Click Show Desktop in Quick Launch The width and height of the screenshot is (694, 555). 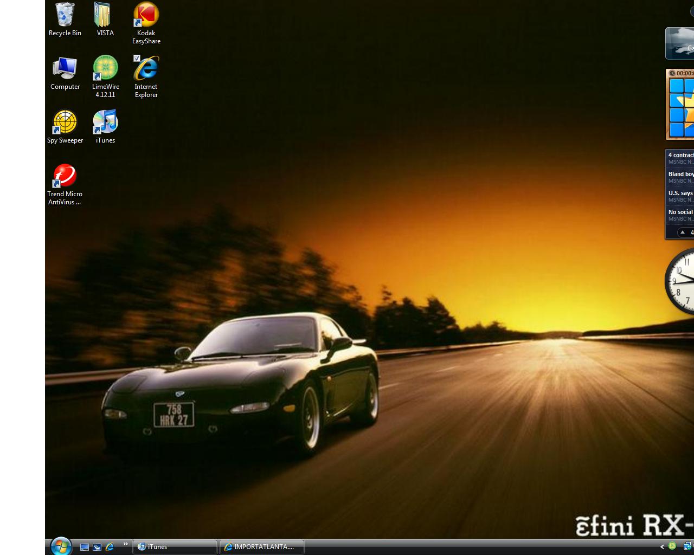pyautogui.click(x=84, y=547)
